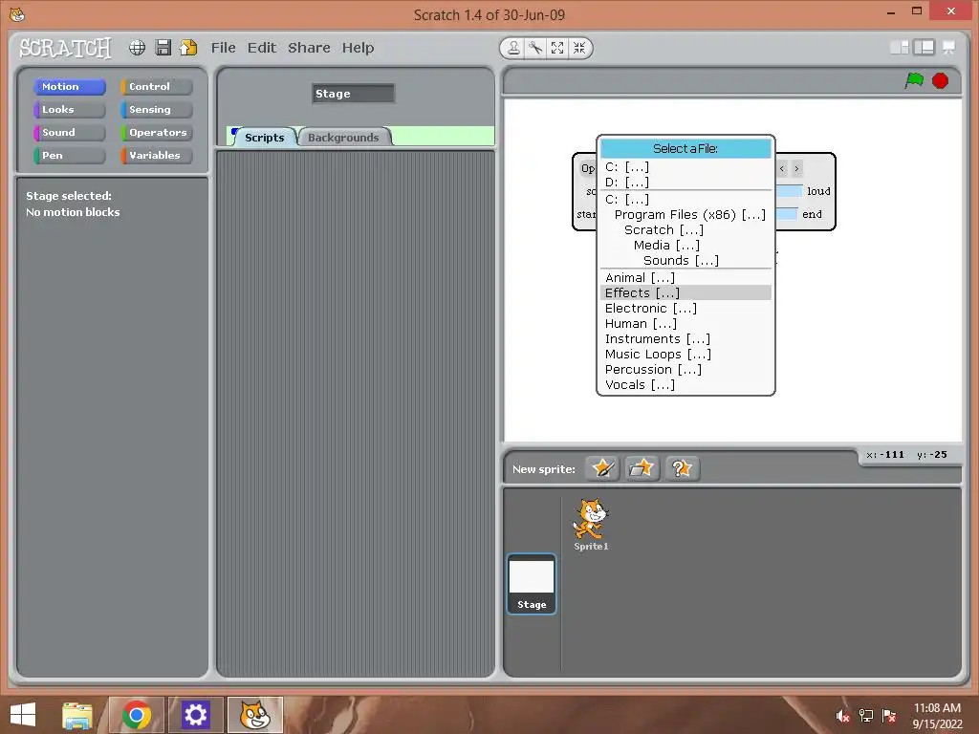The image size is (979, 734).
Task: Click network tray icon
Action: pos(866,716)
